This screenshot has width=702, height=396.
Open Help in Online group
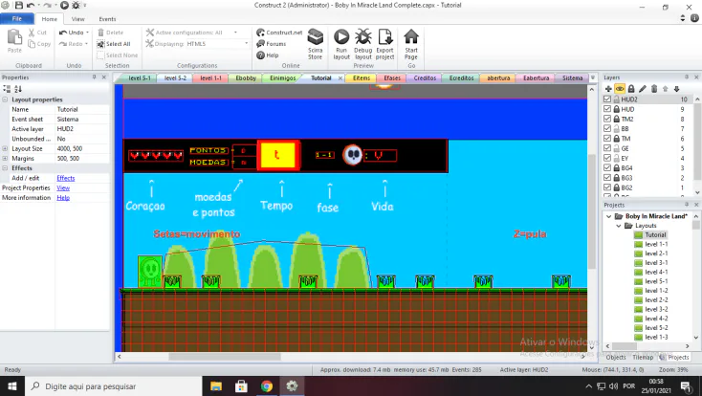tap(267, 55)
